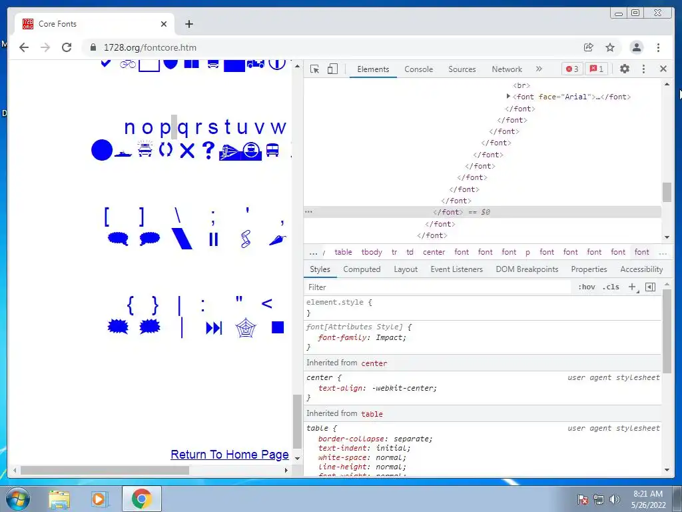This screenshot has width=682, height=512.
Task: Open DevTools settings gear
Action: (x=625, y=69)
